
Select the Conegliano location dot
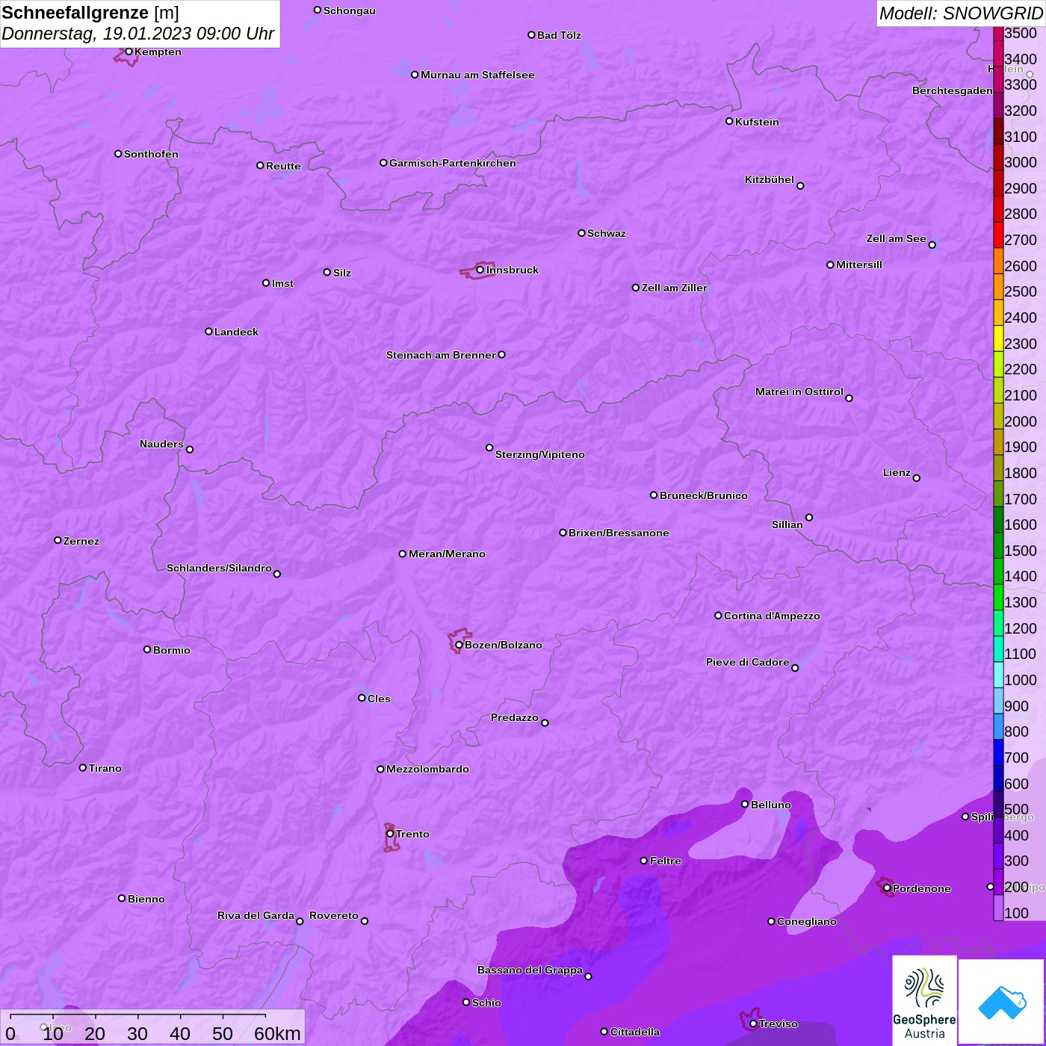pyautogui.click(x=771, y=921)
